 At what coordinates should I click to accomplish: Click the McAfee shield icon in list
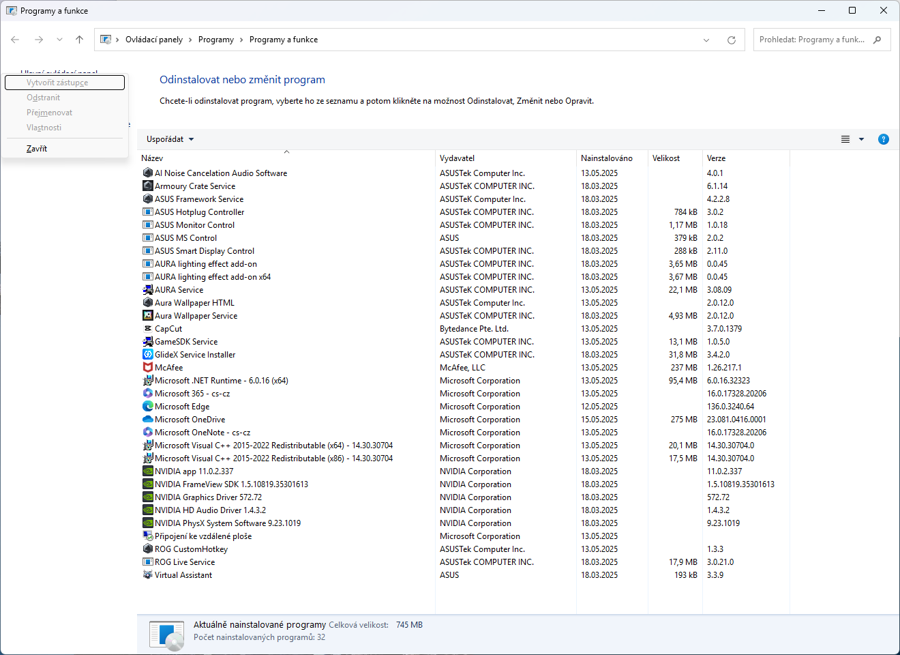point(147,368)
